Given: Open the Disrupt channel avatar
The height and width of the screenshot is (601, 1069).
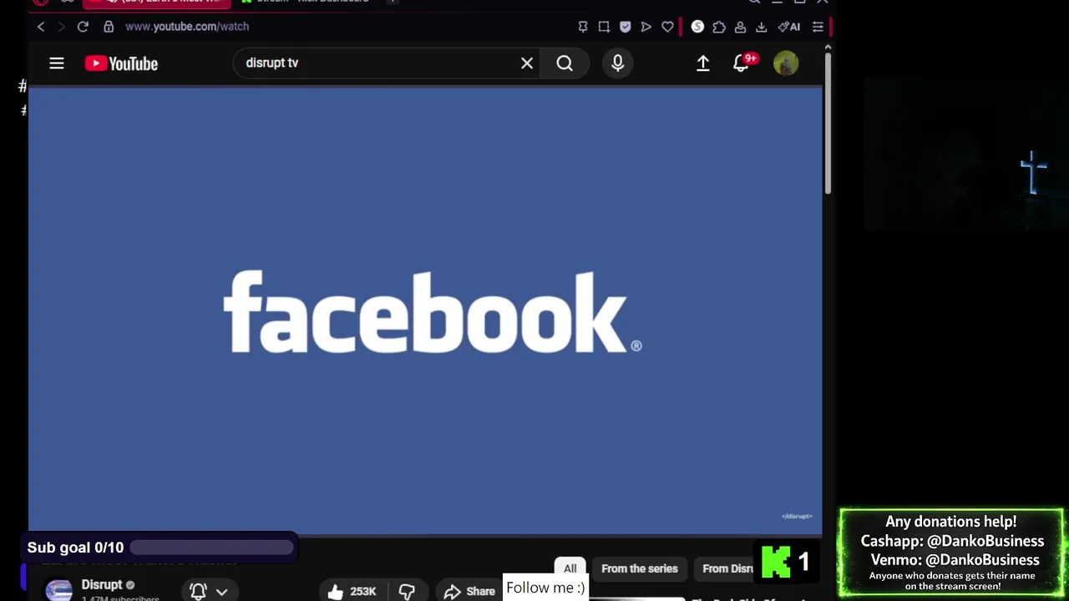Looking at the screenshot, I should click(58, 590).
